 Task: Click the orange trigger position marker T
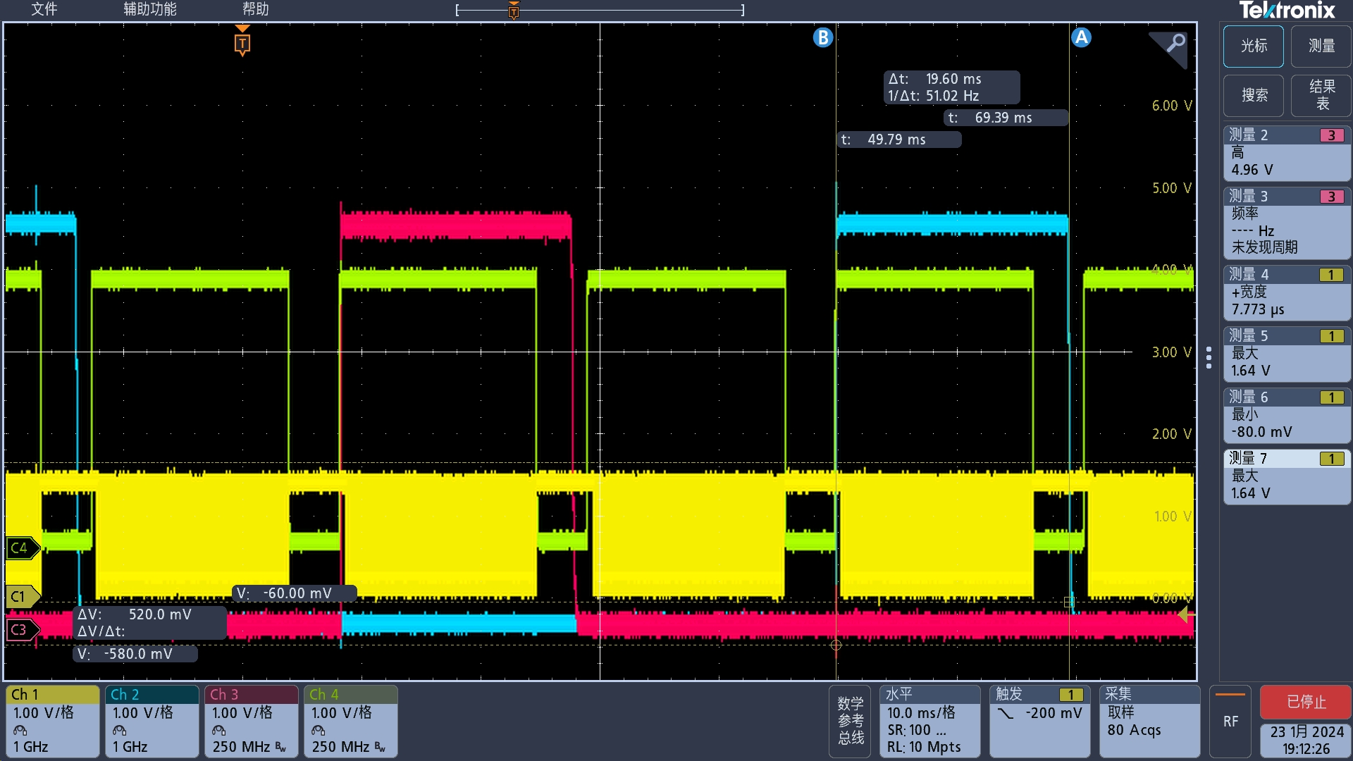pos(242,44)
